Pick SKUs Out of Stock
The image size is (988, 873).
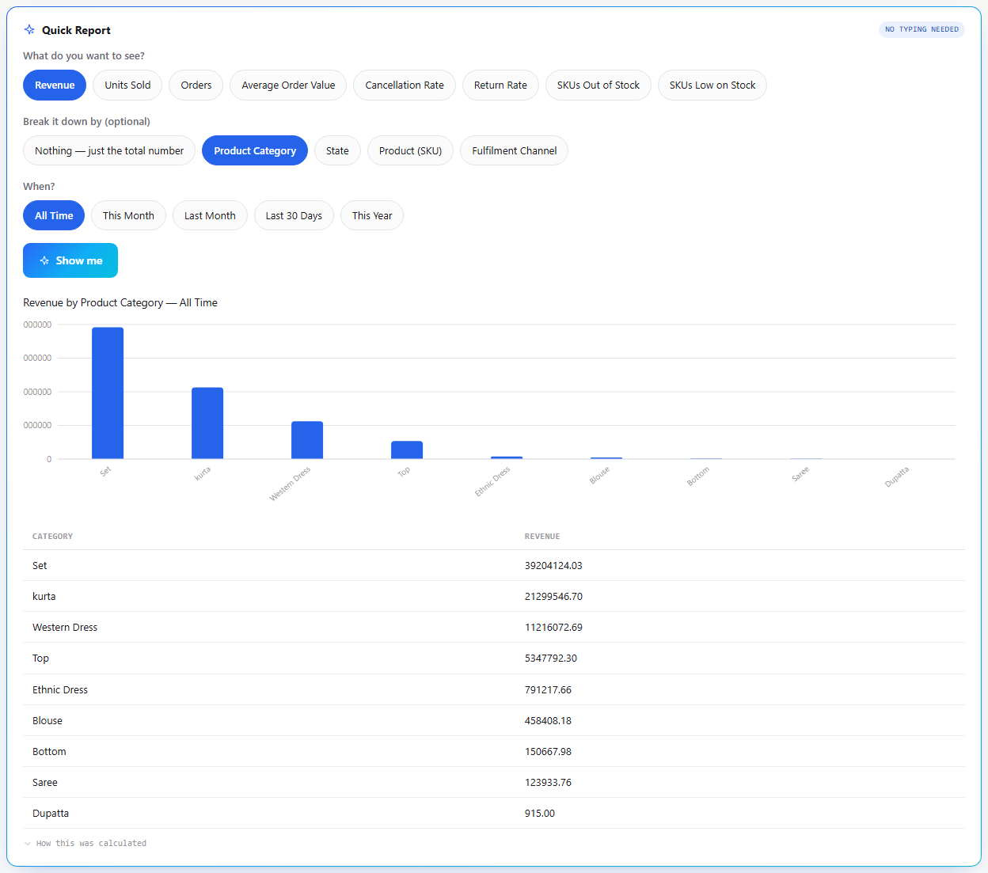pyautogui.click(x=598, y=85)
